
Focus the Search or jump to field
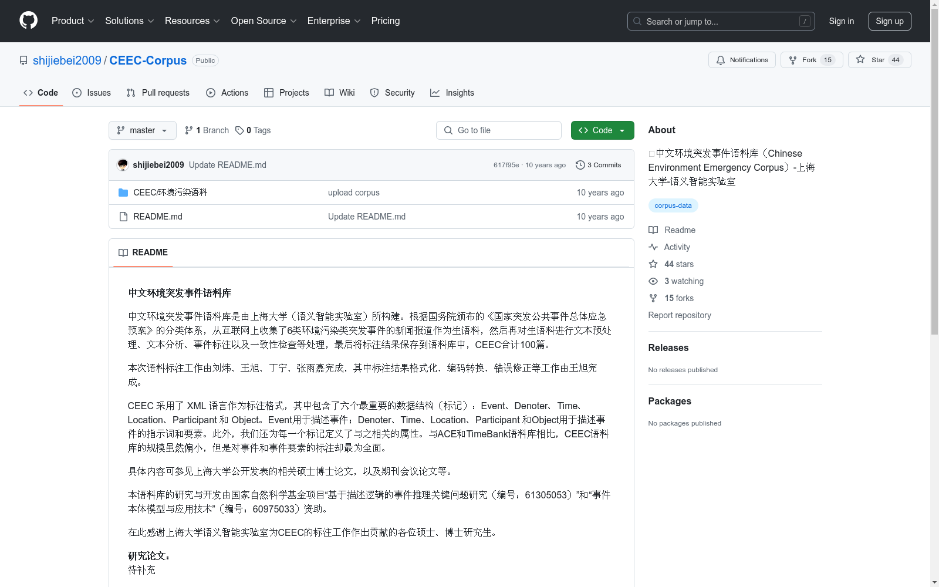[x=721, y=21]
